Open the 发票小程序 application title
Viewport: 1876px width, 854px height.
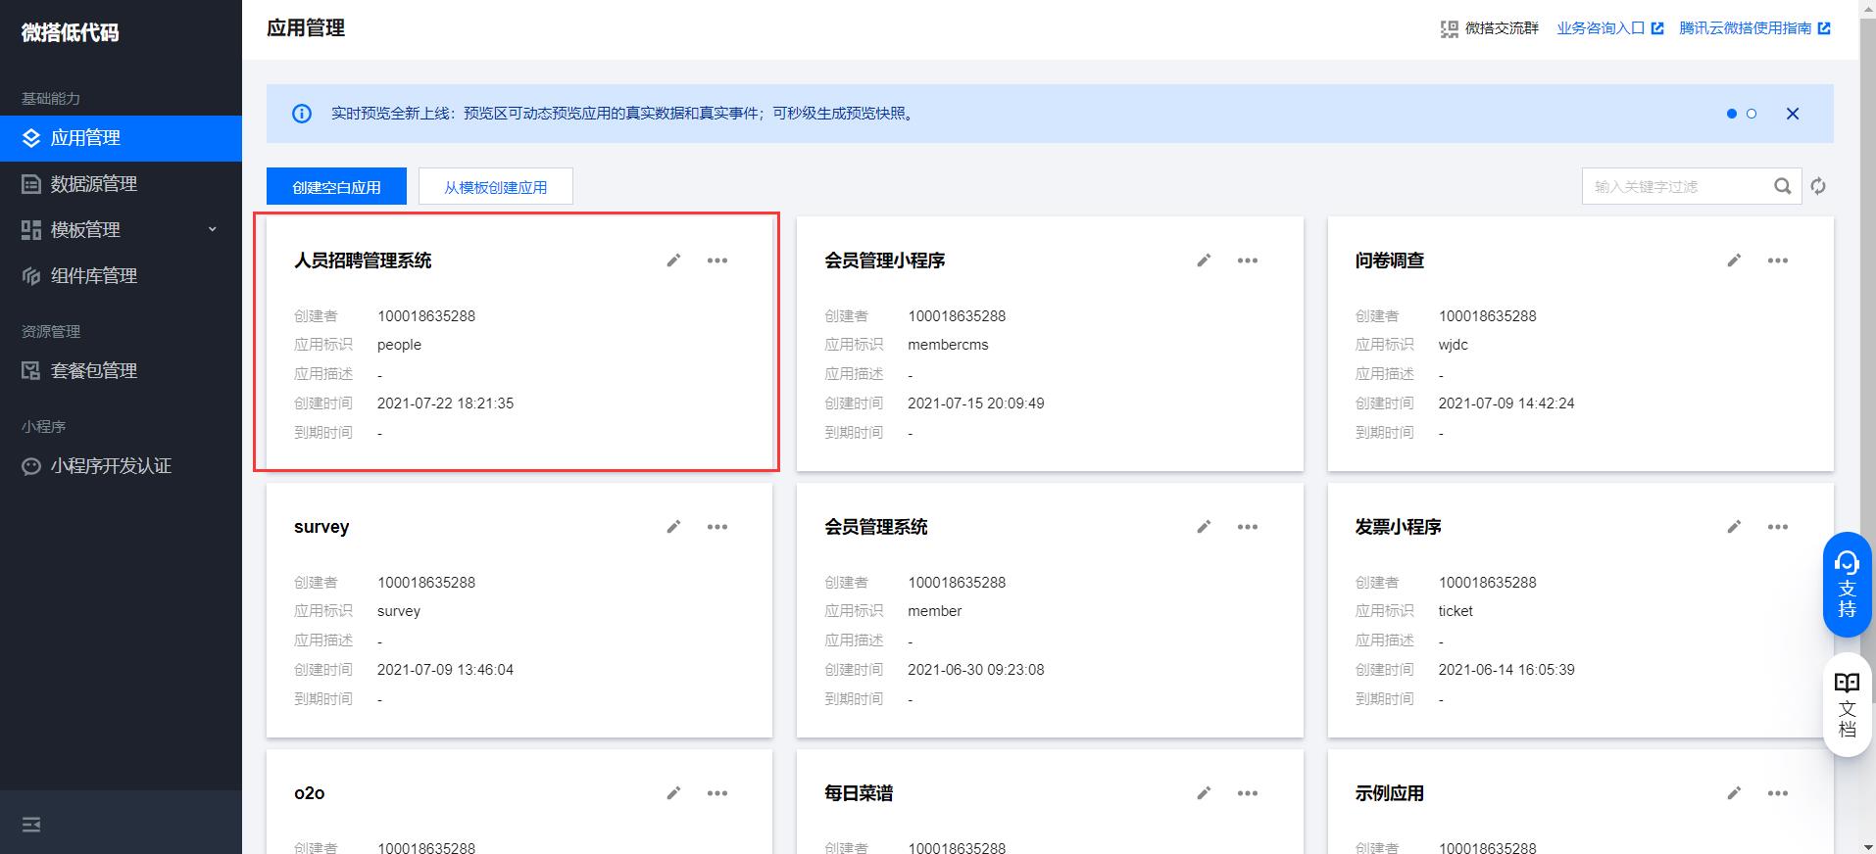1399,527
